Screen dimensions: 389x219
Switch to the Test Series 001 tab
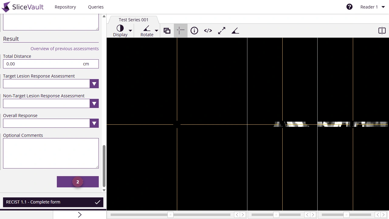point(133,19)
